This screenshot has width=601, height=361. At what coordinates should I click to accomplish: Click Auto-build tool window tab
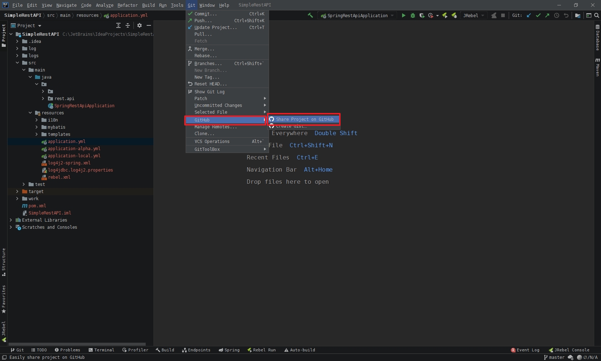click(x=299, y=350)
